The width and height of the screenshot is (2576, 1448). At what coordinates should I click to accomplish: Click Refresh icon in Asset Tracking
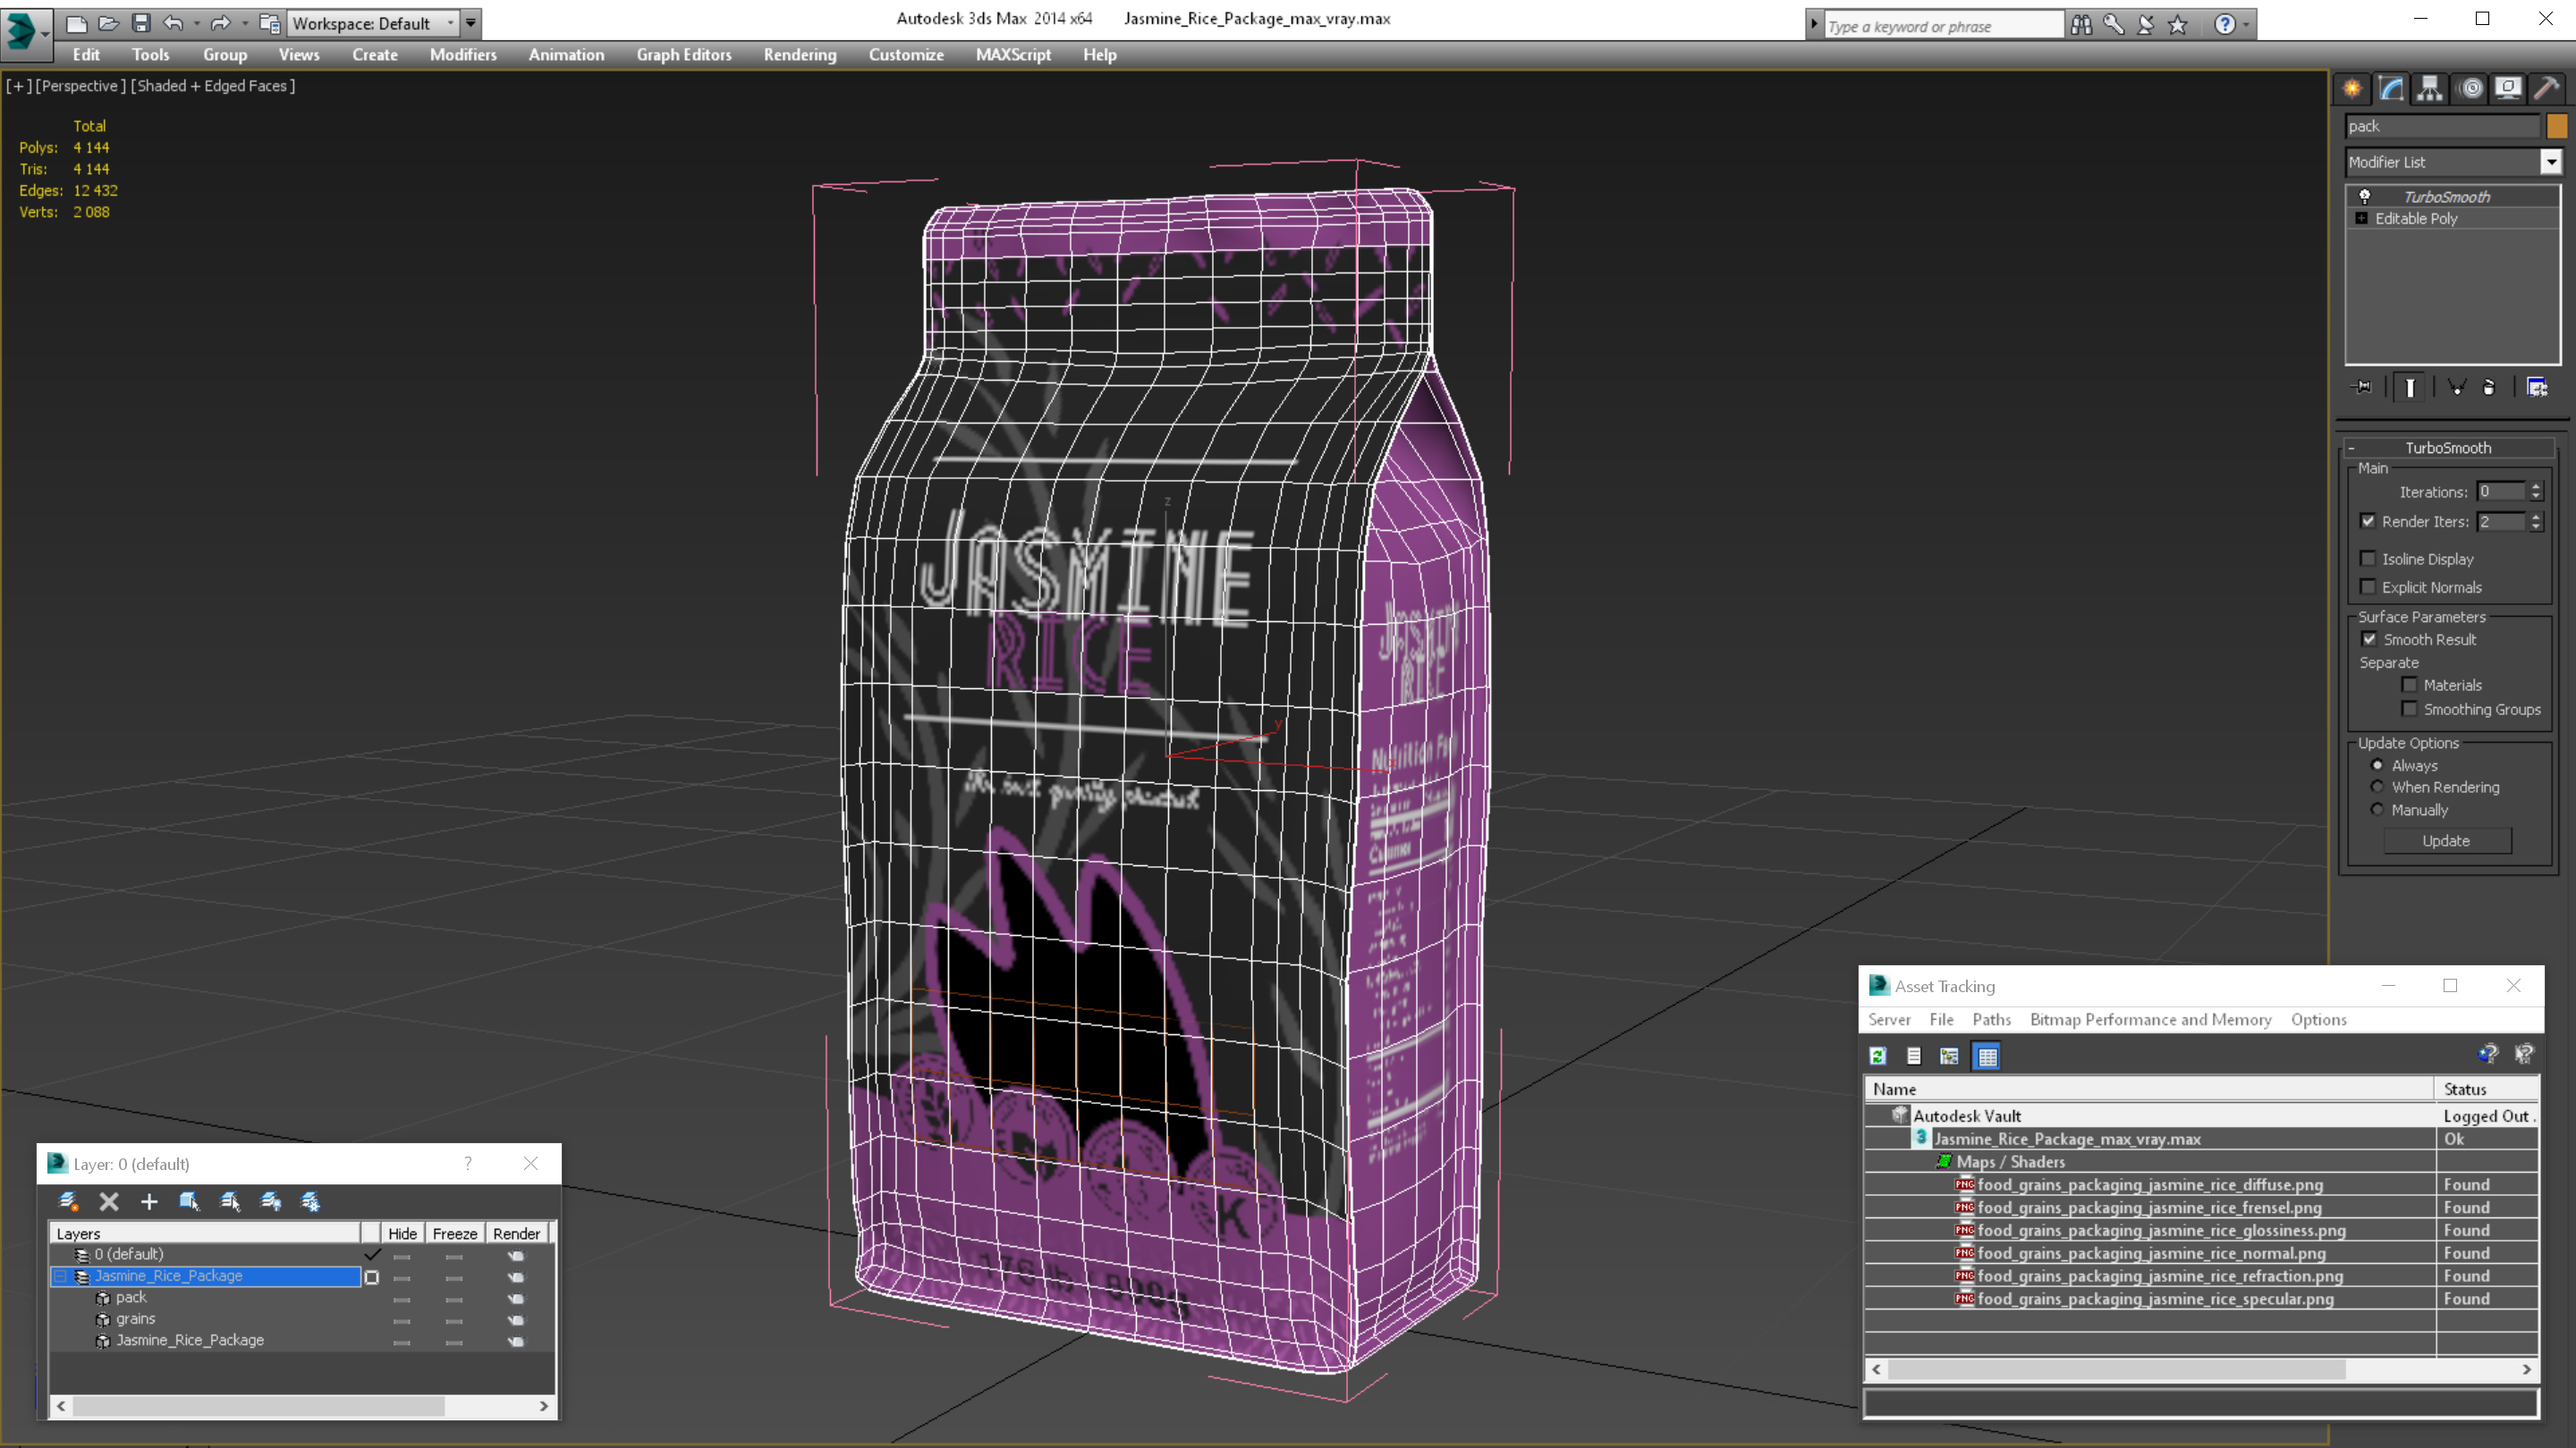[x=1878, y=1056]
